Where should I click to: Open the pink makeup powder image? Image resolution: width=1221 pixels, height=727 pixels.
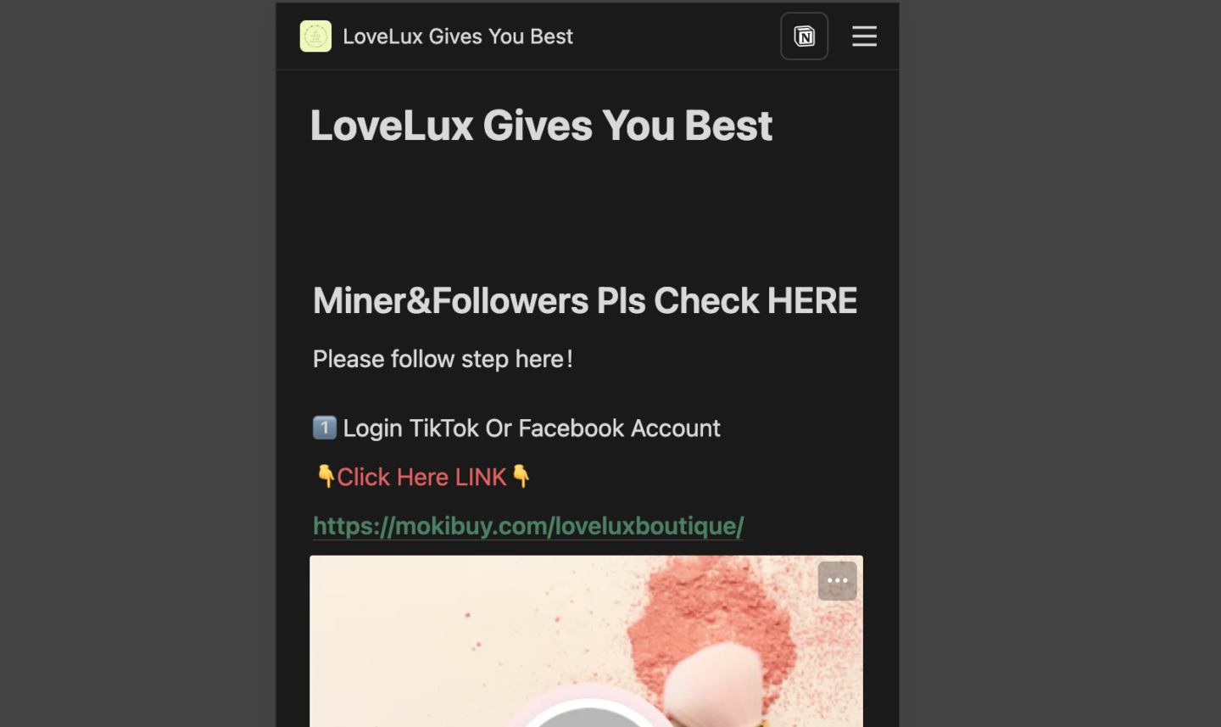pyautogui.click(x=586, y=641)
